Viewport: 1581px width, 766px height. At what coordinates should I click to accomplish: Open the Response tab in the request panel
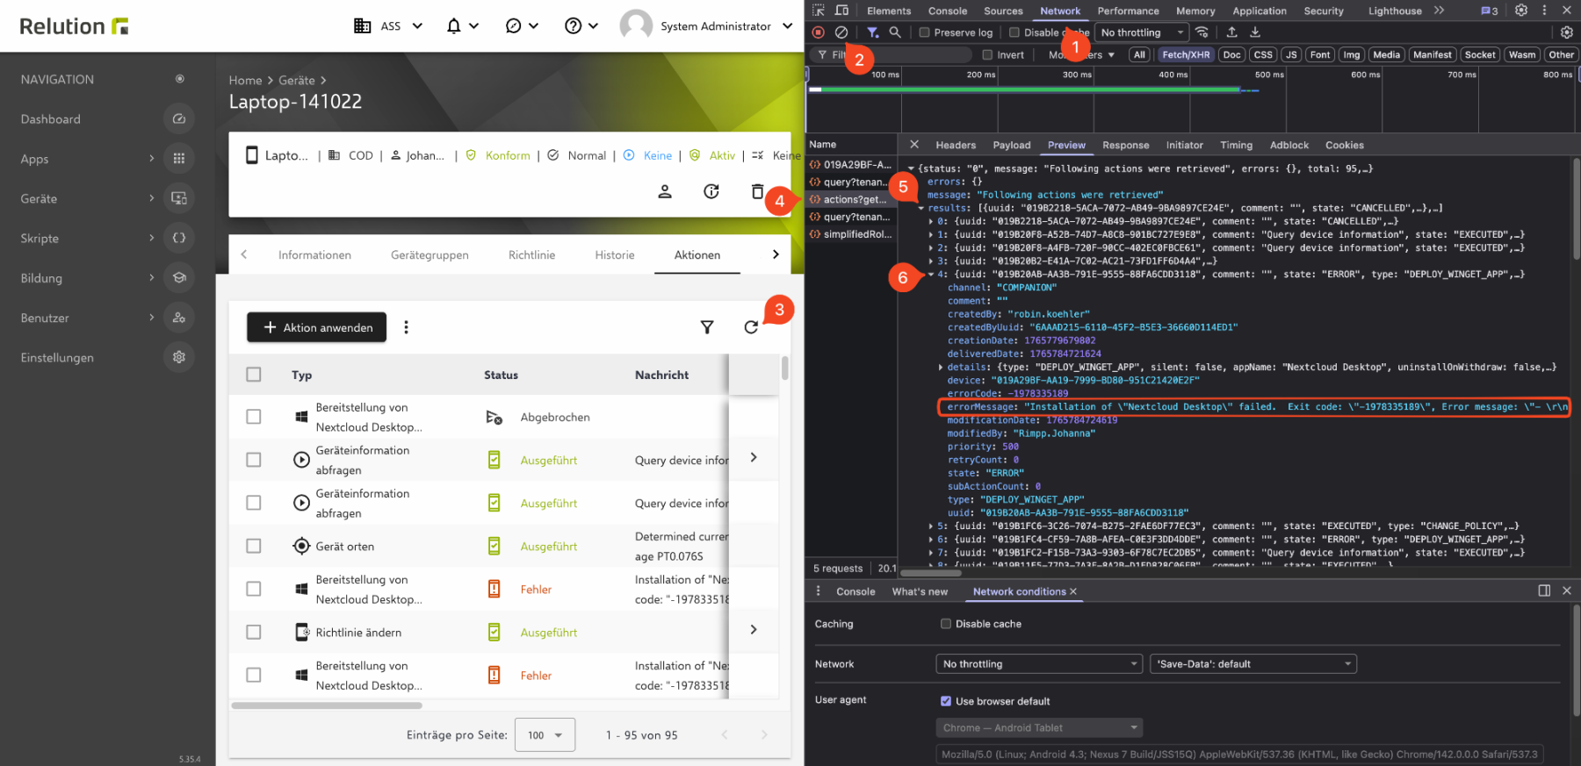pos(1125,146)
